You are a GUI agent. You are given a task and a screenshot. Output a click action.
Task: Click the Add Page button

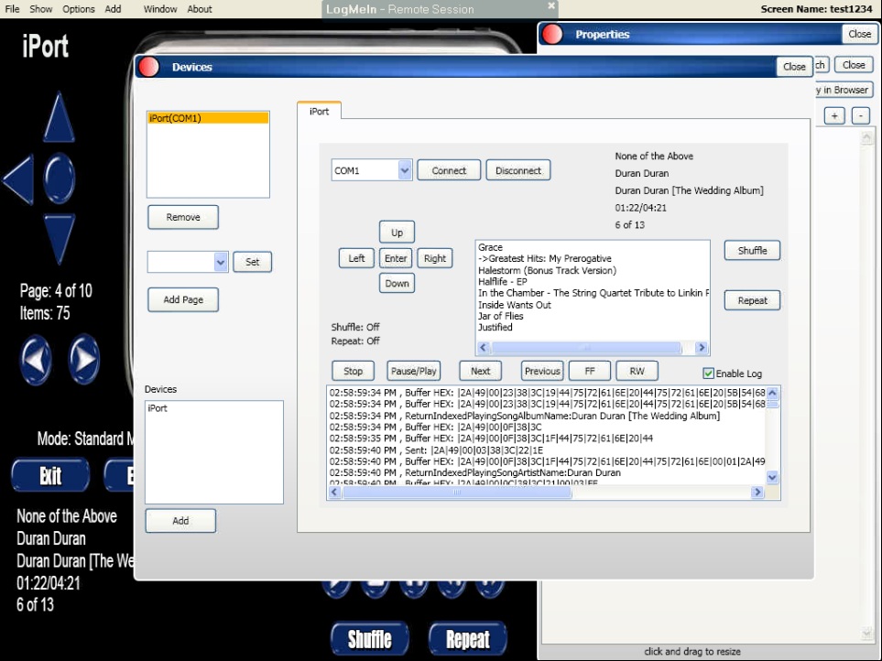(183, 299)
